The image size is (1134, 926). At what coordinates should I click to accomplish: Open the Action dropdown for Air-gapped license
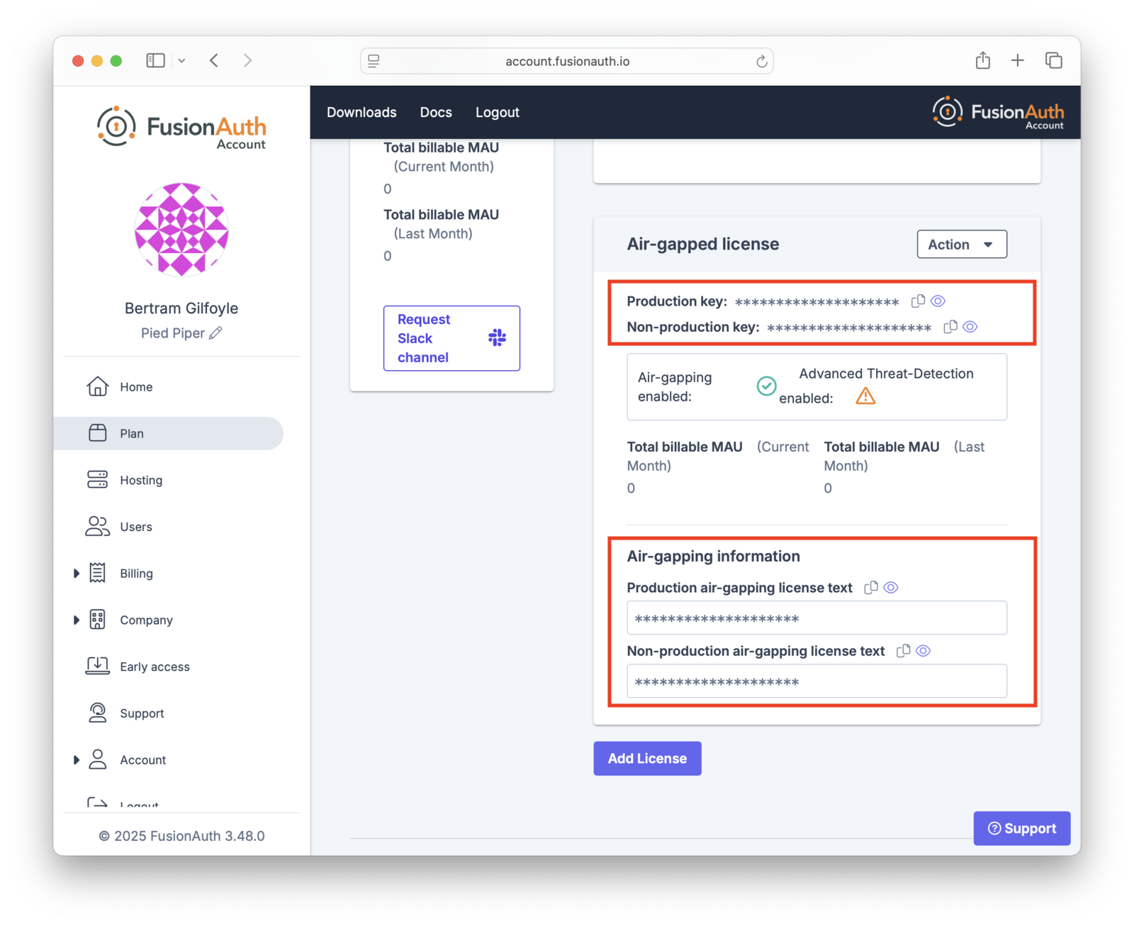[961, 245]
